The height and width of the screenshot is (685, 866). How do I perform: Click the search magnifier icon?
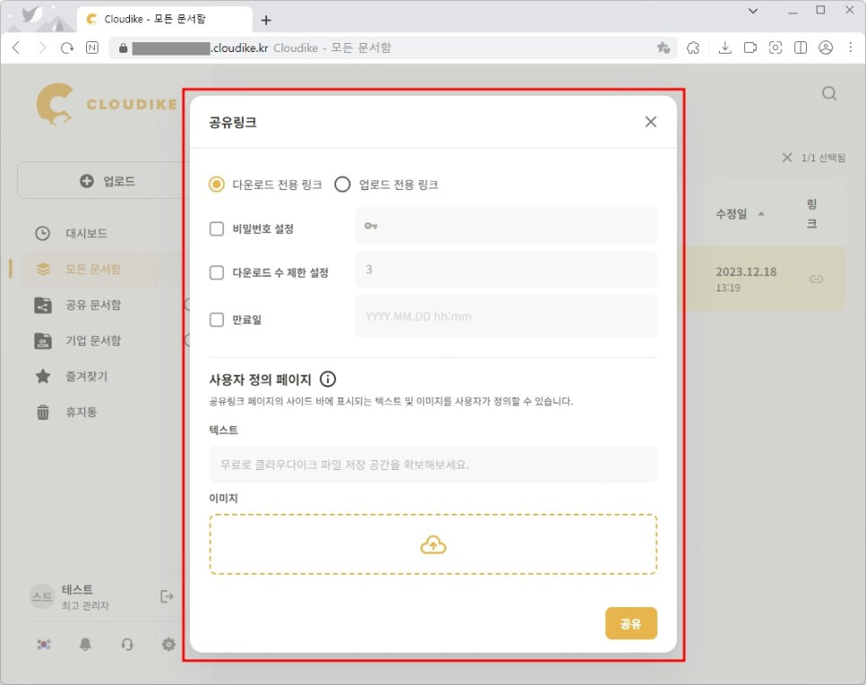point(829,94)
